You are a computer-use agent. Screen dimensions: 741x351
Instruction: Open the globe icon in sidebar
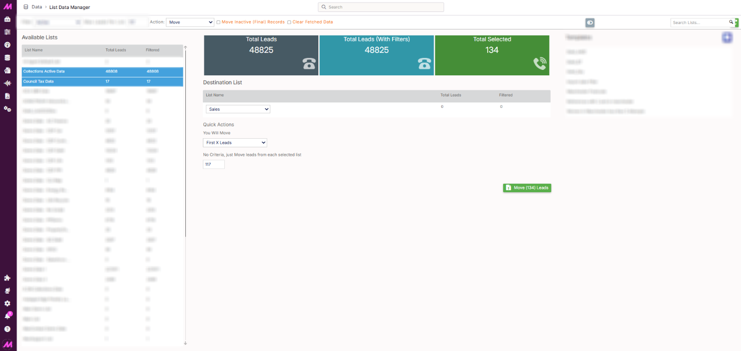[7, 291]
